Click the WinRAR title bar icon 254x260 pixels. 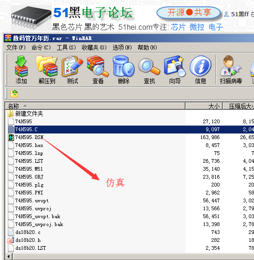[8, 38]
